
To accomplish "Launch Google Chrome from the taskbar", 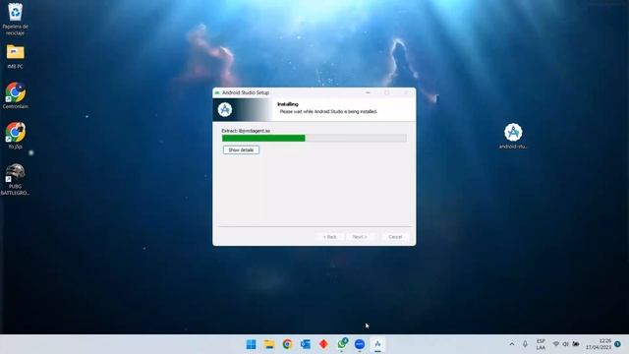I will tap(287, 344).
